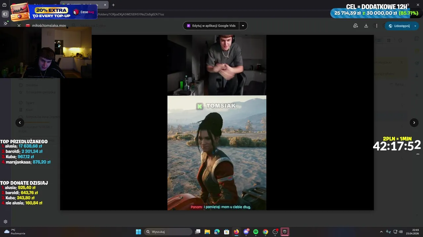Open the sidebar settings gear
This screenshot has width=423, height=237.
click(5, 222)
